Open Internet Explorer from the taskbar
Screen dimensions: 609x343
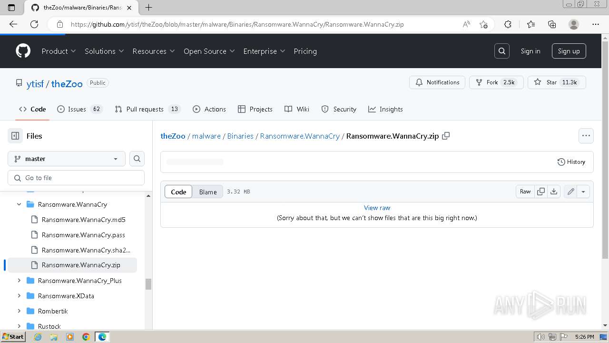(x=38, y=337)
